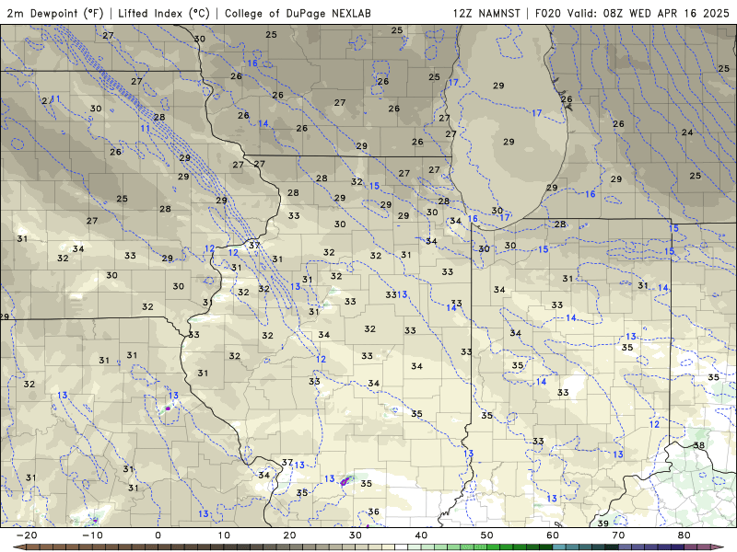Select the "College of DuPage NEXLAB" label
Image resolution: width=737 pixels, height=552 pixels.
coord(298,13)
